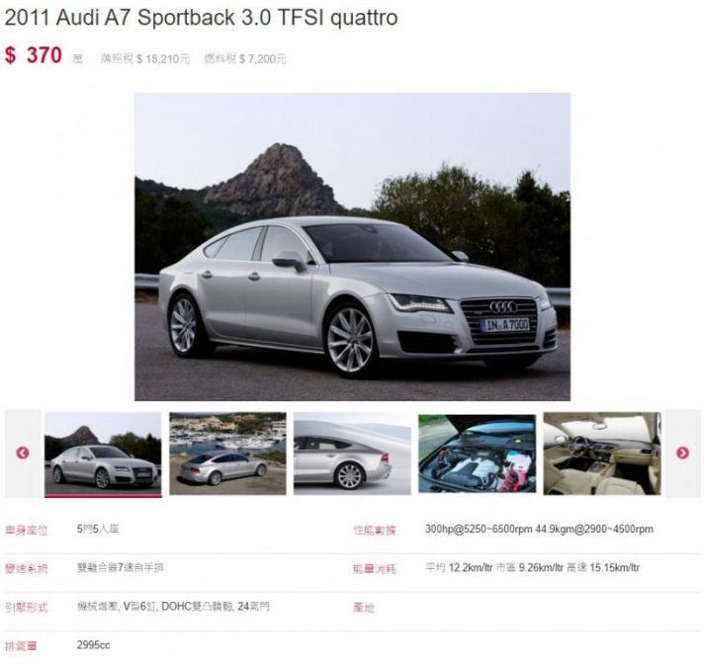The width and height of the screenshot is (706, 664).
Task: Select the engine bay thumbnail
Action: 477,454
